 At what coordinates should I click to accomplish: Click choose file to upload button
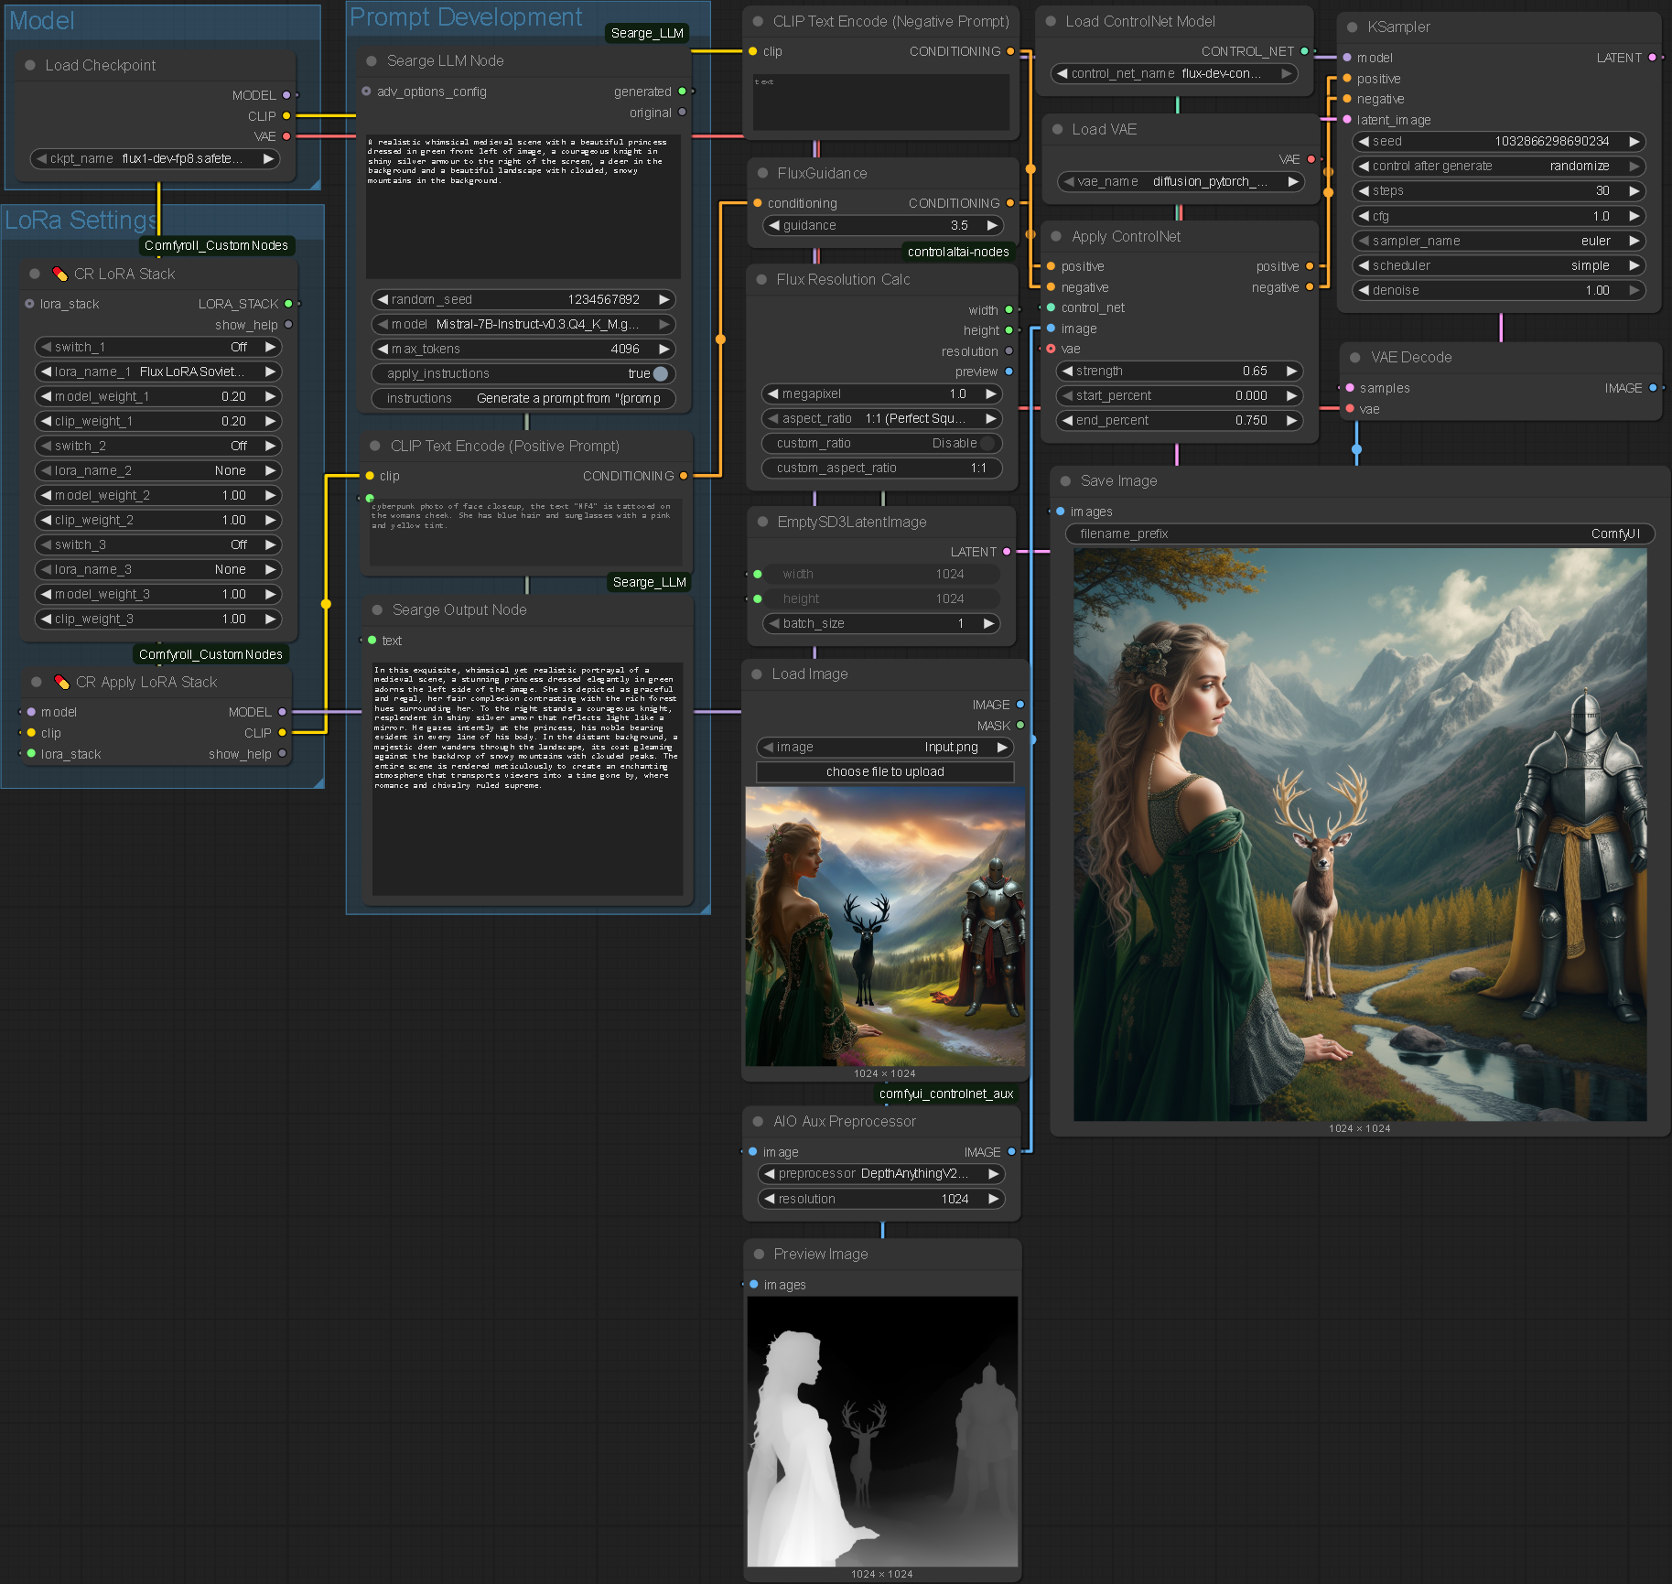(x=885, y=771)
